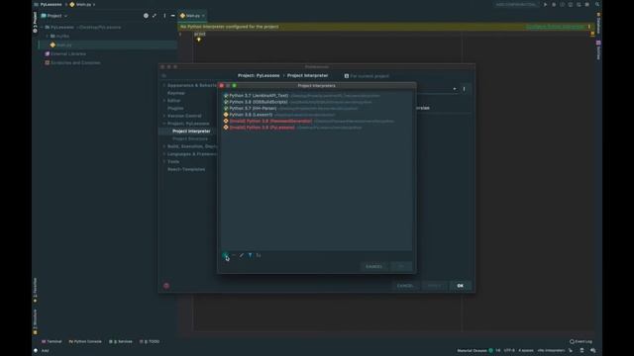Select invalid Python 3.8 (PyLessons) interpreter

[316, 128]
